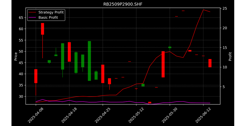
Task: Click the Price axis value 60
Action: (x=21, y=29)
